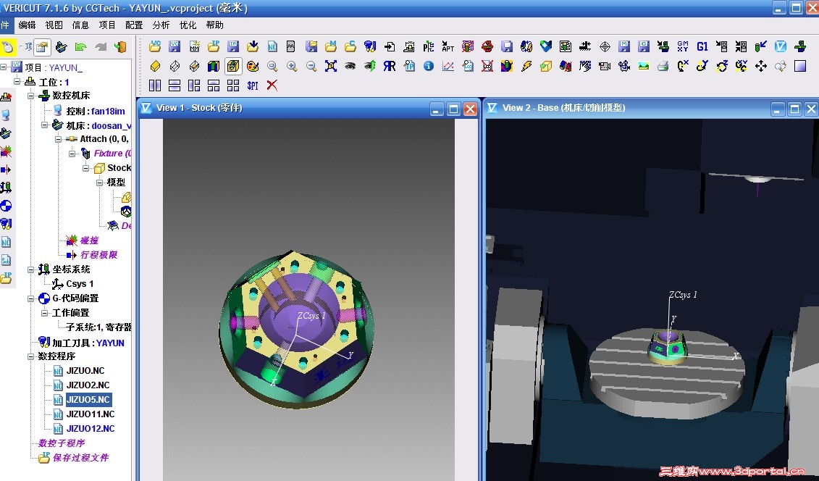Click the eye view icon
The image size is (819, 481).
click(x=350, y=67)
